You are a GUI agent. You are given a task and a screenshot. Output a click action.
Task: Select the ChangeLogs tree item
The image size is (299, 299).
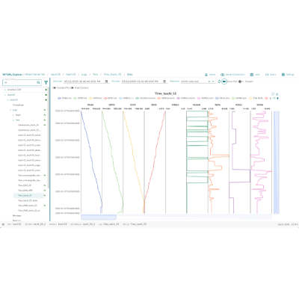[x=18, y=105]
